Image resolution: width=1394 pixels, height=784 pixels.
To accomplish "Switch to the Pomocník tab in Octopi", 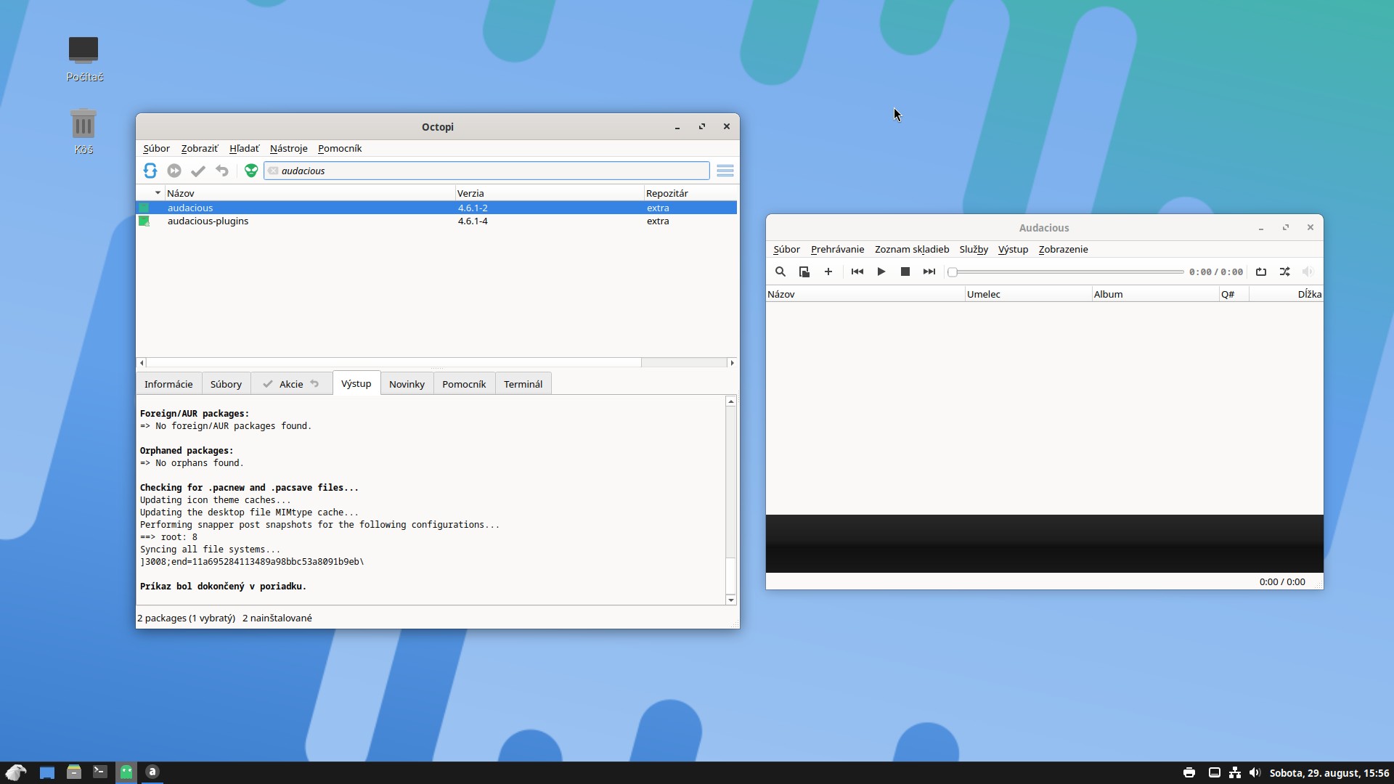I will pyautogui.click(x=464, y=384).
